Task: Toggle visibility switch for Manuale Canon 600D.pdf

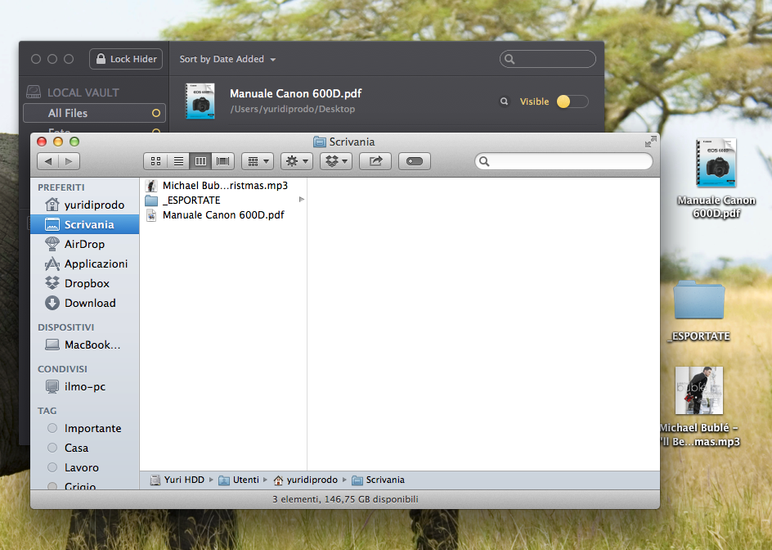Action: (x=572, y=101)
